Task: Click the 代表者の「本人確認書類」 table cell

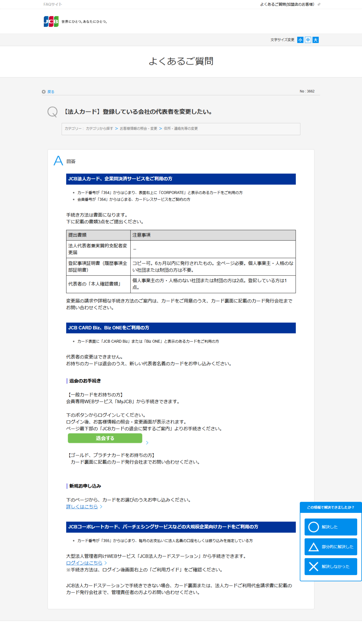Action: (x=98, y=284)
